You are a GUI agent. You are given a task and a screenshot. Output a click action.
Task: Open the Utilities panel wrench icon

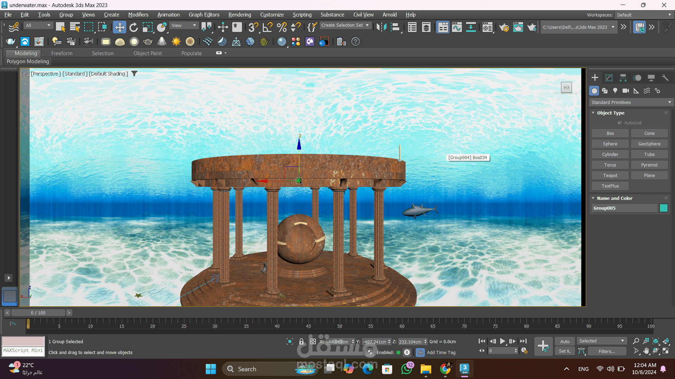pos(665,78)
